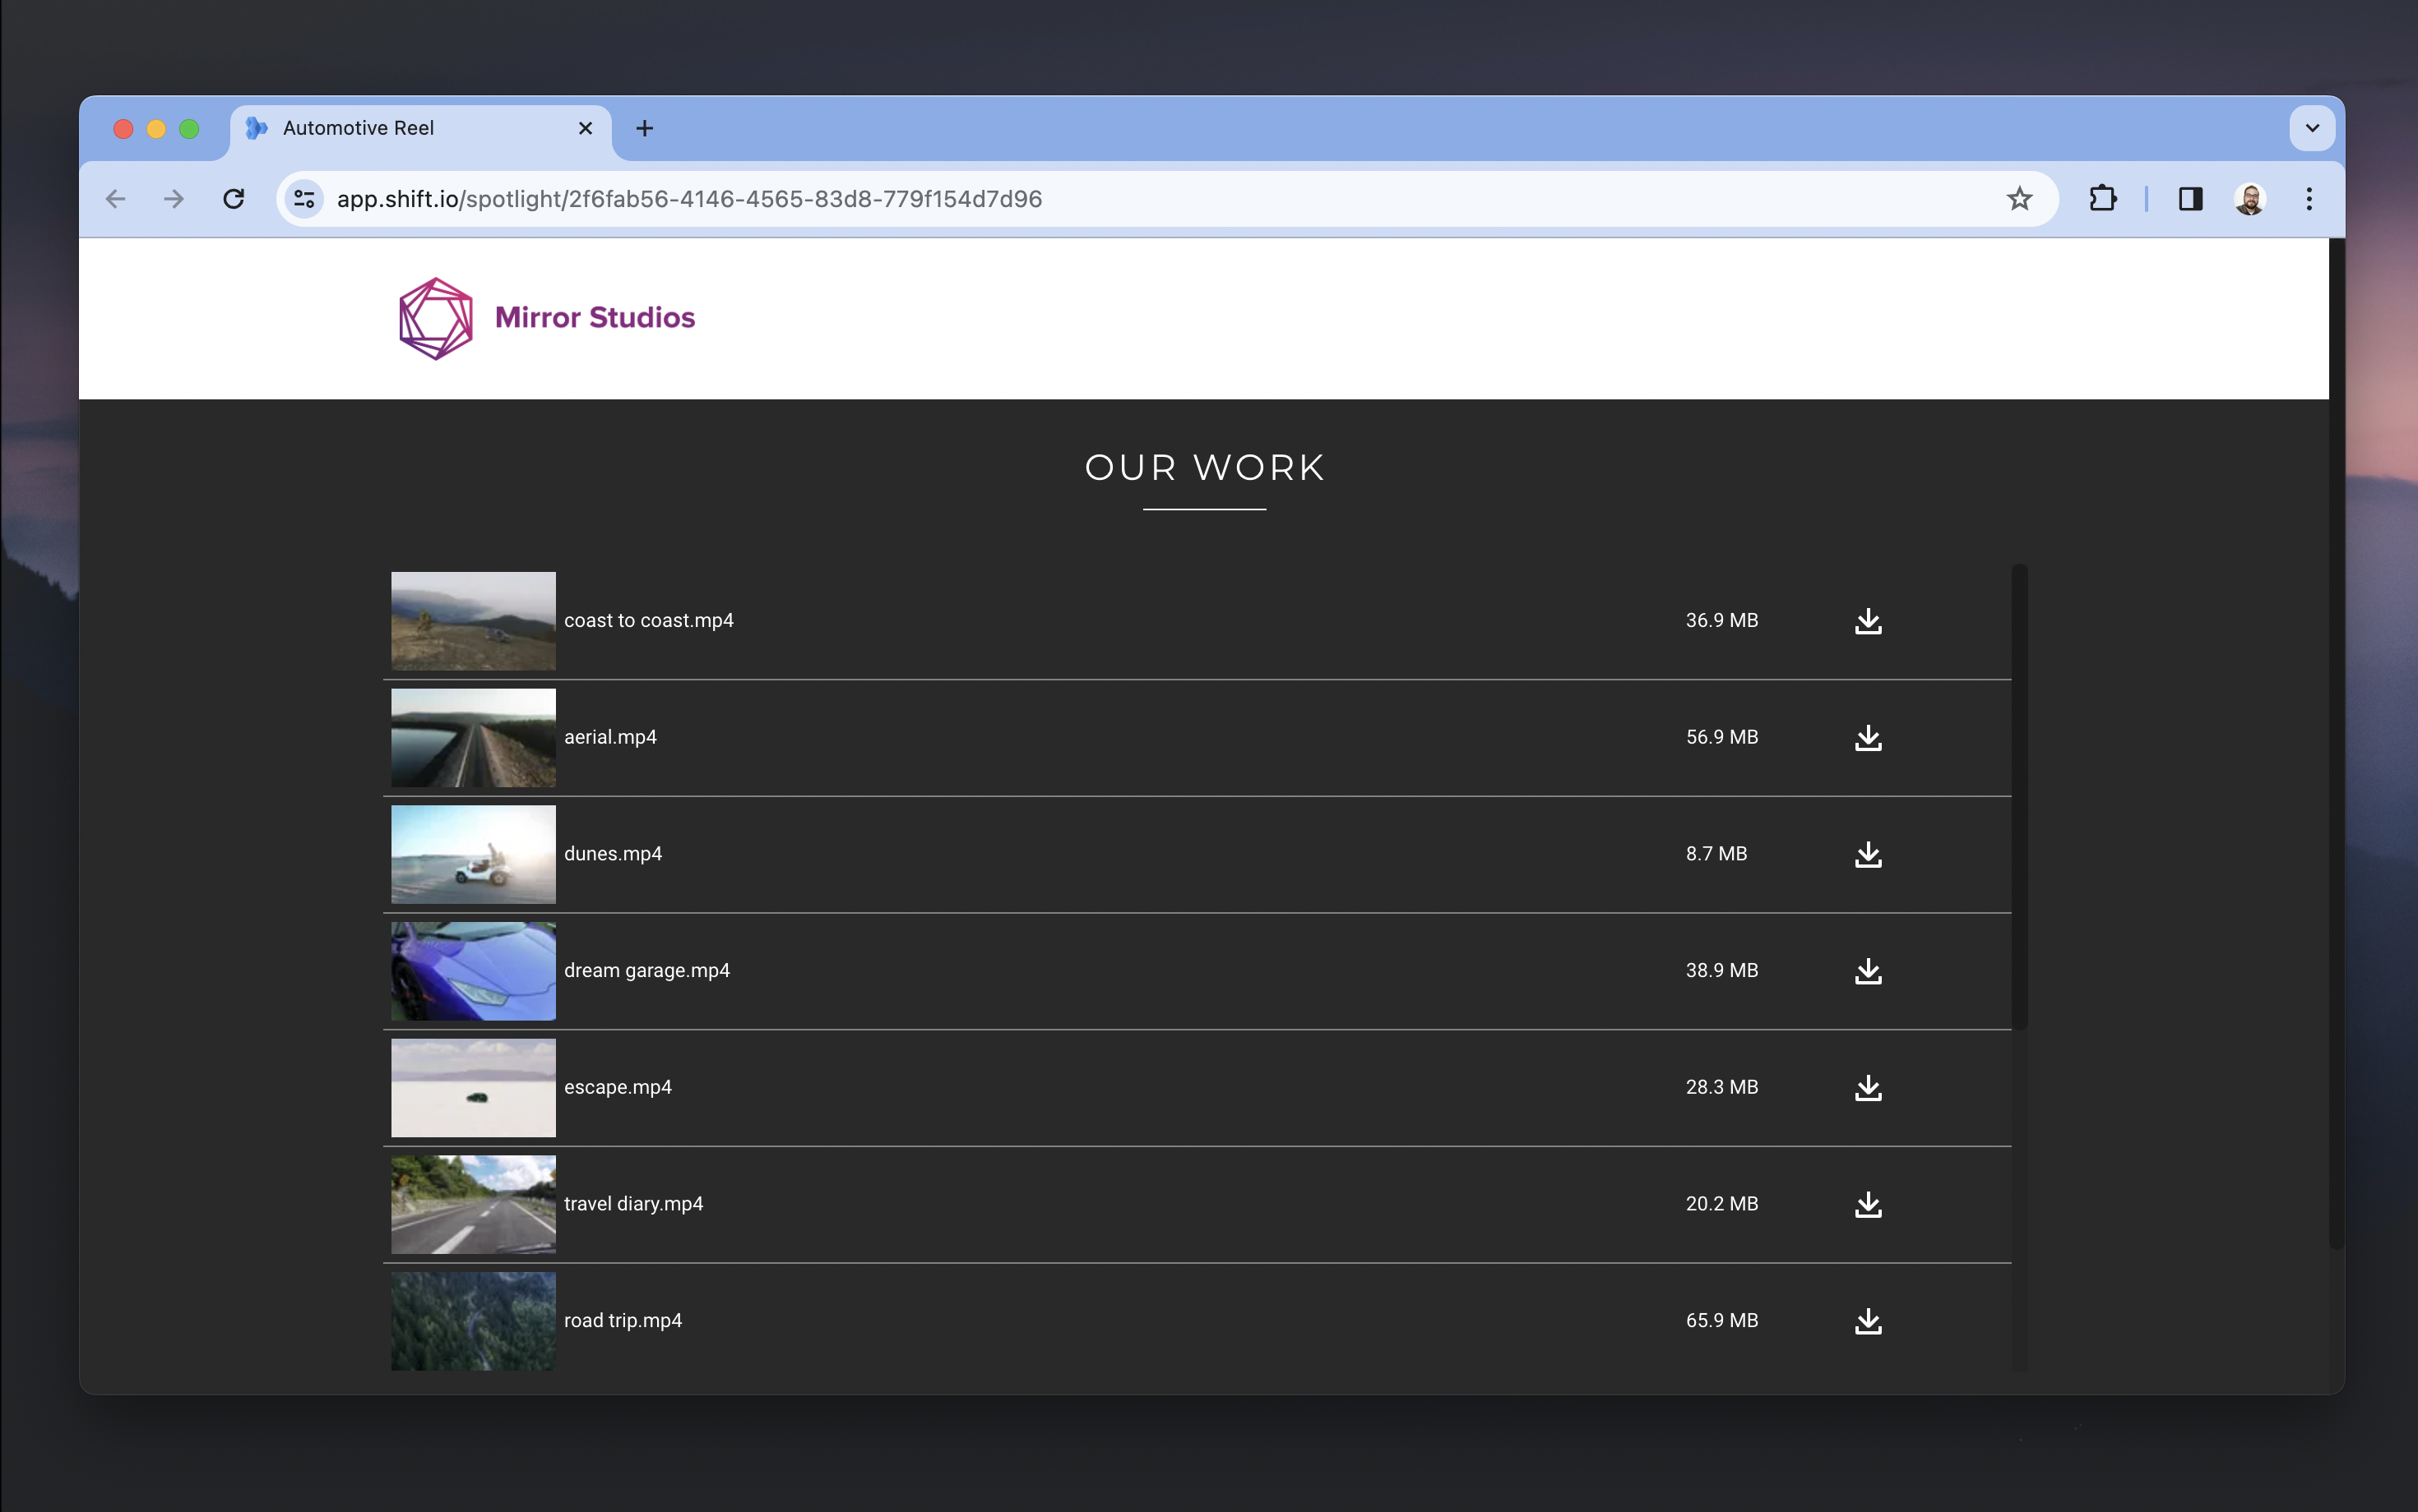Go back to previous page
The image size is (2418, 1512).
pos(116,199)
